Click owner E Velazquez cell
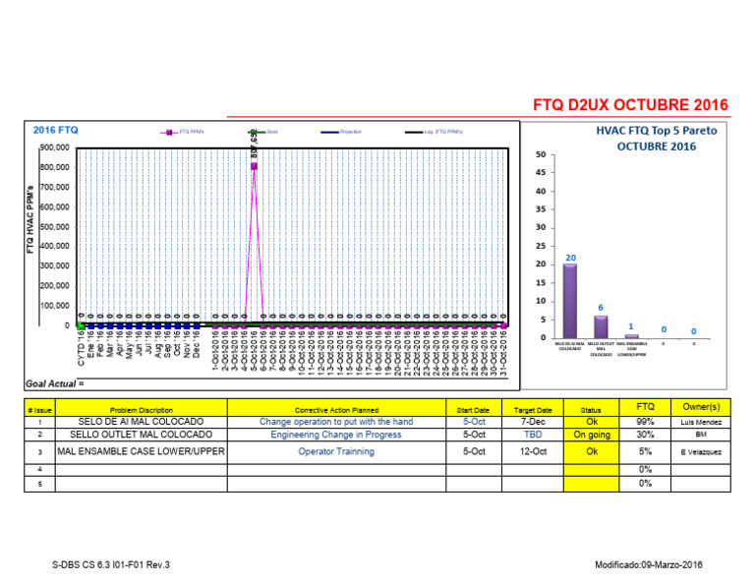The width and height of the screenshot is (755, 584). pyautogui.click(x=701, y=451)
